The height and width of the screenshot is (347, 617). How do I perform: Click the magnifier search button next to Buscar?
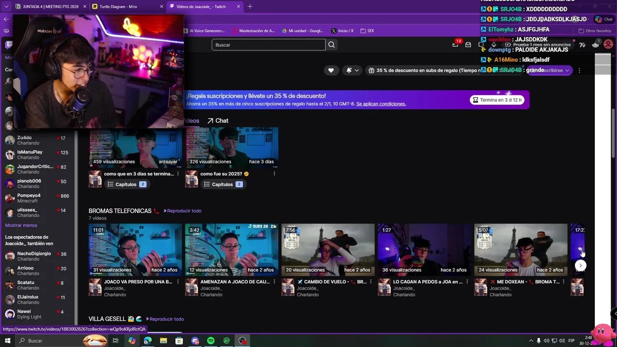pyautogui.click(x=332, y=45)
